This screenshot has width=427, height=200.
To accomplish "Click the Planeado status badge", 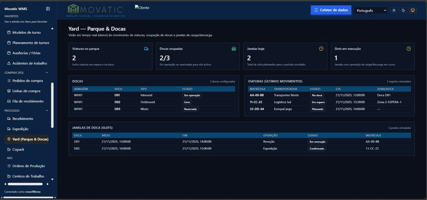I will [318, 109].
